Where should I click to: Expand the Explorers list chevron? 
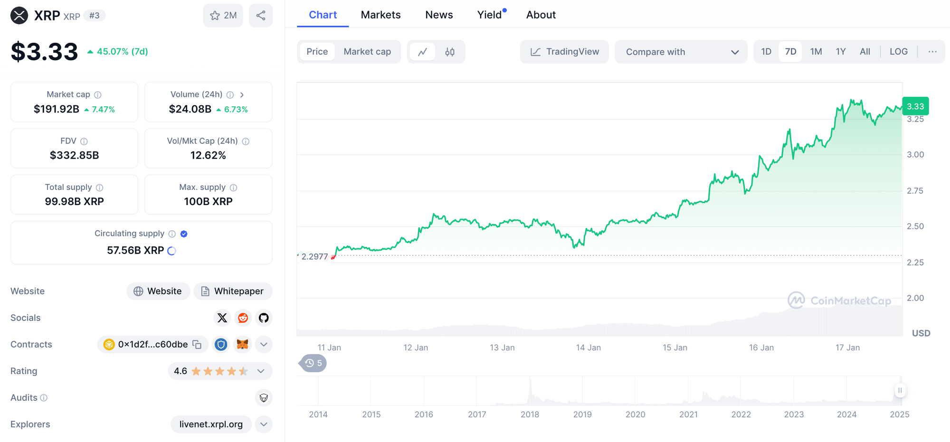(264, 424)
